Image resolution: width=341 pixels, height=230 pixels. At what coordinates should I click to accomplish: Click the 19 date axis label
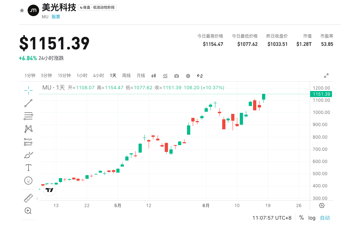[x=268, y=206]
